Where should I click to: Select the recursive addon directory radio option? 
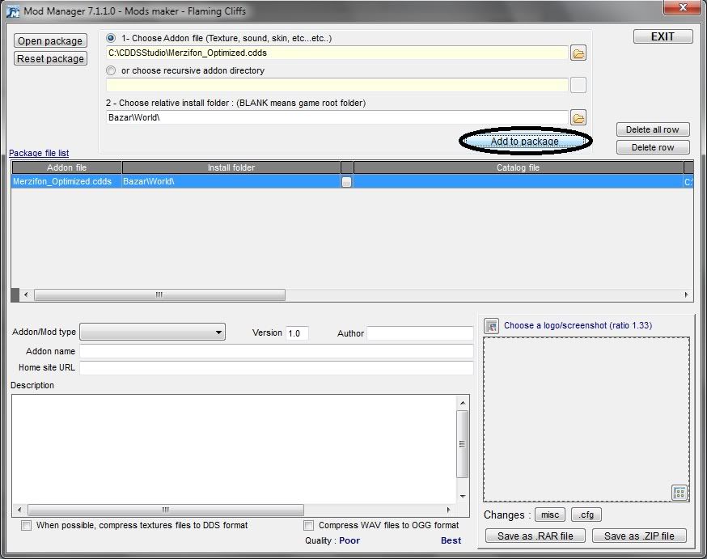[112, 70]
